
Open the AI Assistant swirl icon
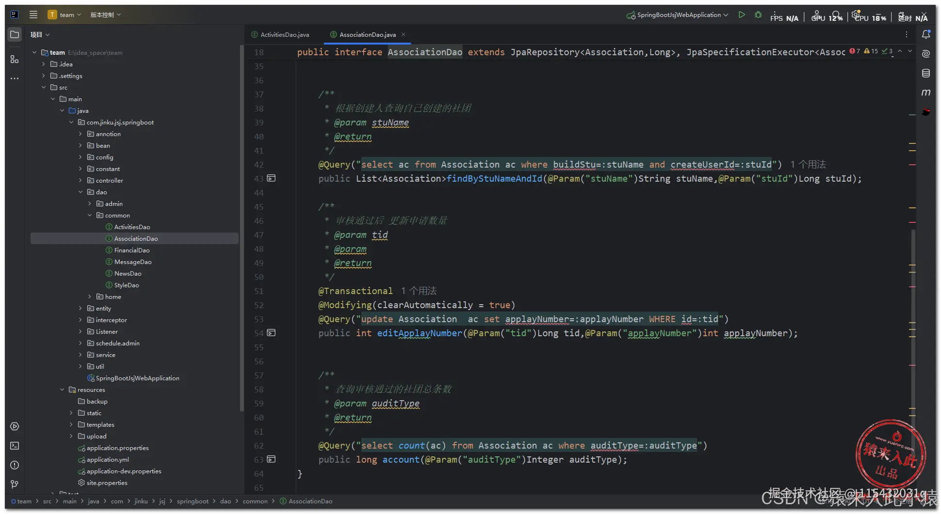tap(926, 54)
